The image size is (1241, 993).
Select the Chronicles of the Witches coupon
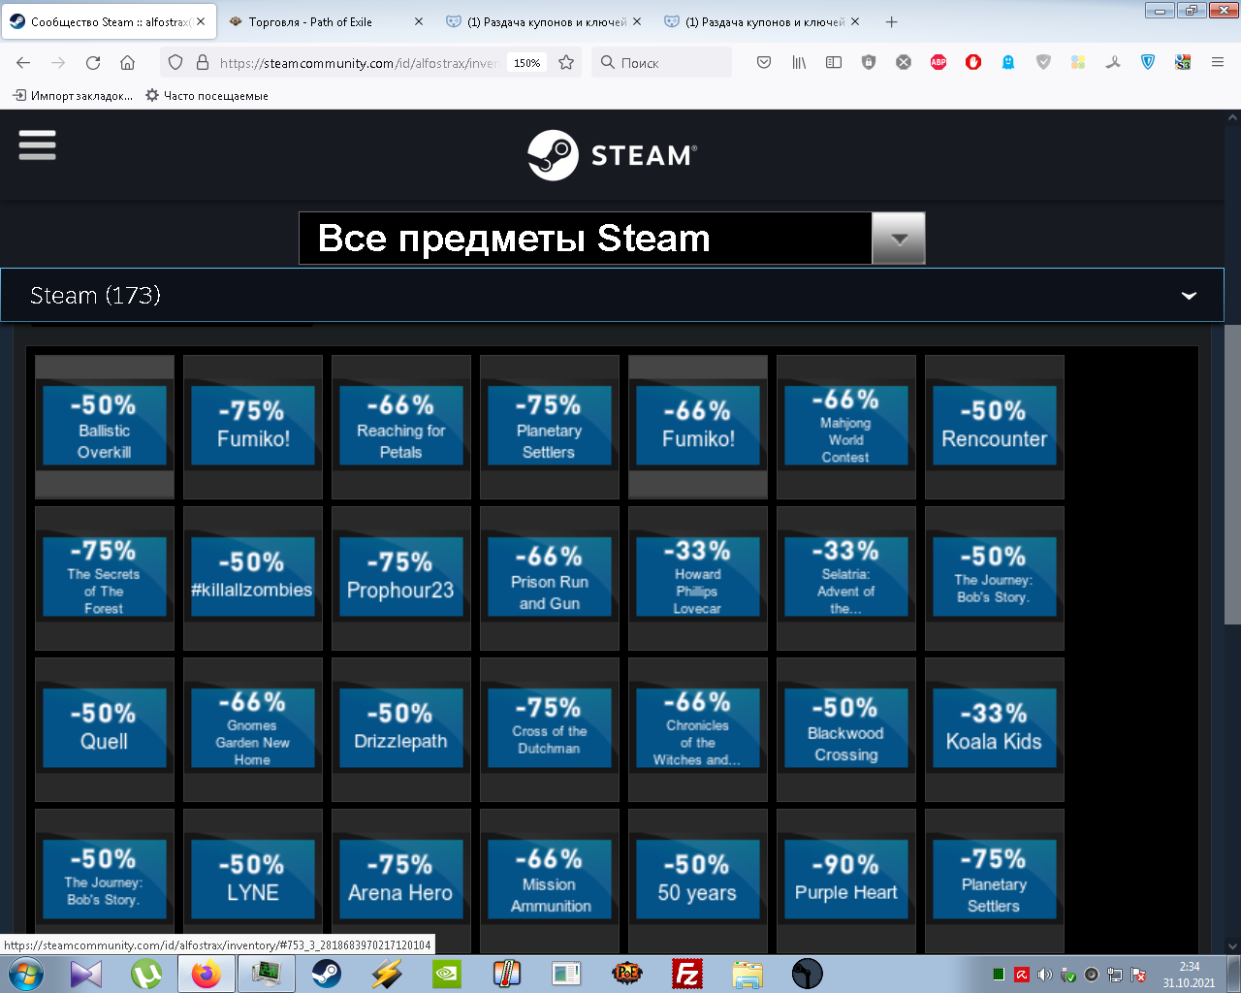698,729
